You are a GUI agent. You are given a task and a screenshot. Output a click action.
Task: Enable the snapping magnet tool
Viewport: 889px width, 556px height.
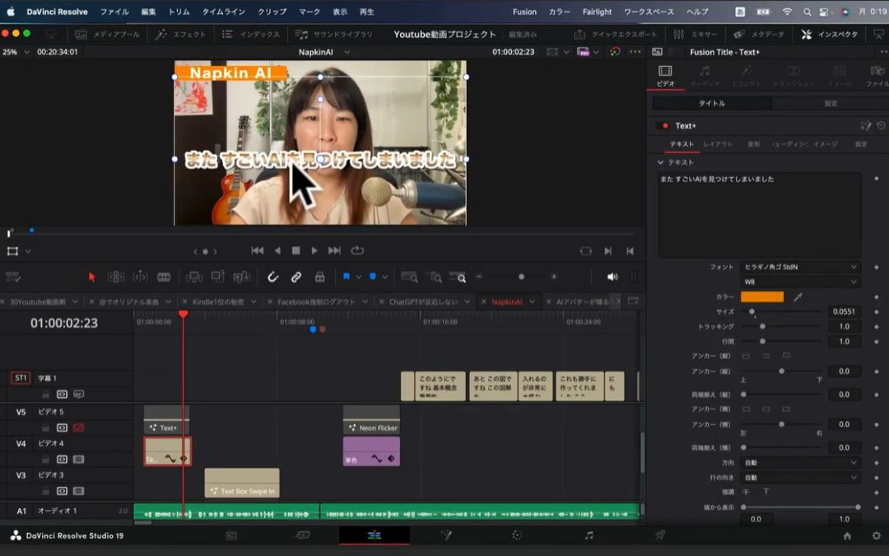tap(273, 277)
